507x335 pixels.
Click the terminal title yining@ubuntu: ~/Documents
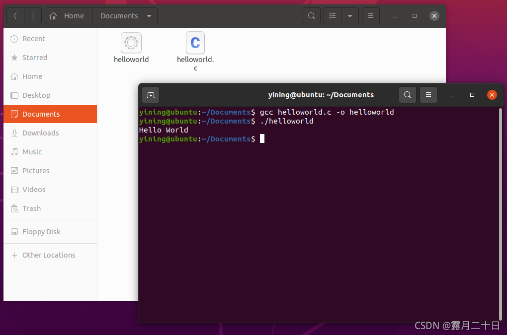pyautogui.click(x=321, y=95)
